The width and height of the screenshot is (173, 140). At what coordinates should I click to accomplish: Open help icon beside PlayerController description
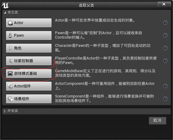tap(165, 61)
